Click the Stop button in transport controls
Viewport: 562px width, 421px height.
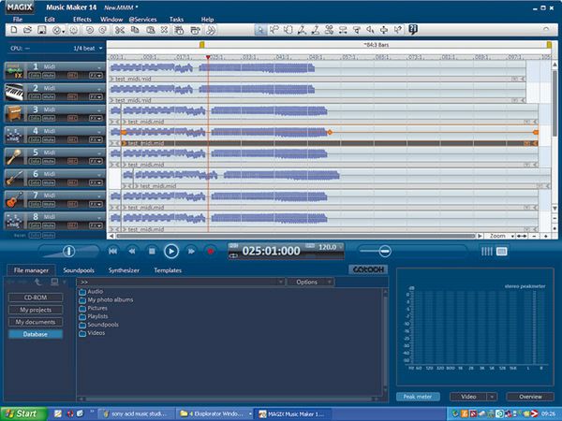[x=151, y=251]
